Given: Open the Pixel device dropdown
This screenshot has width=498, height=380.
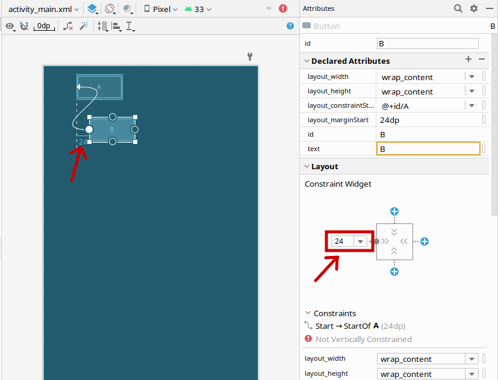Looking at the screenshot, I should (161, 9).
